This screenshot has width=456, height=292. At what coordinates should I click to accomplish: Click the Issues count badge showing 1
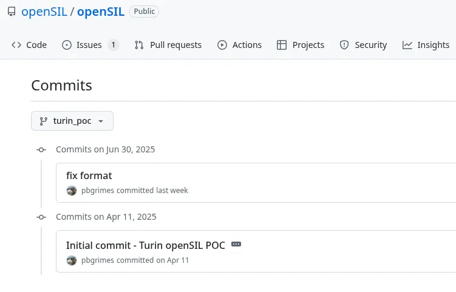tap(114, 45)
